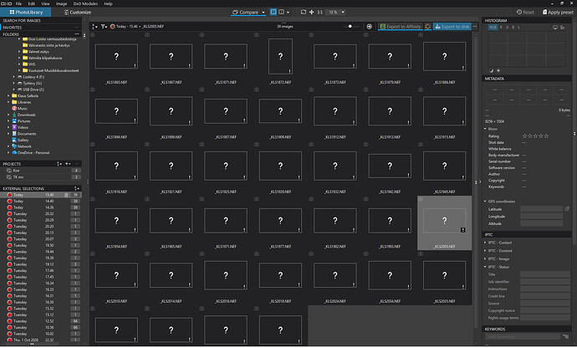577x348 pixels.
Task: Expand the IPTC - Contact section
Action: pyautogui.click(x=485, y=243)
